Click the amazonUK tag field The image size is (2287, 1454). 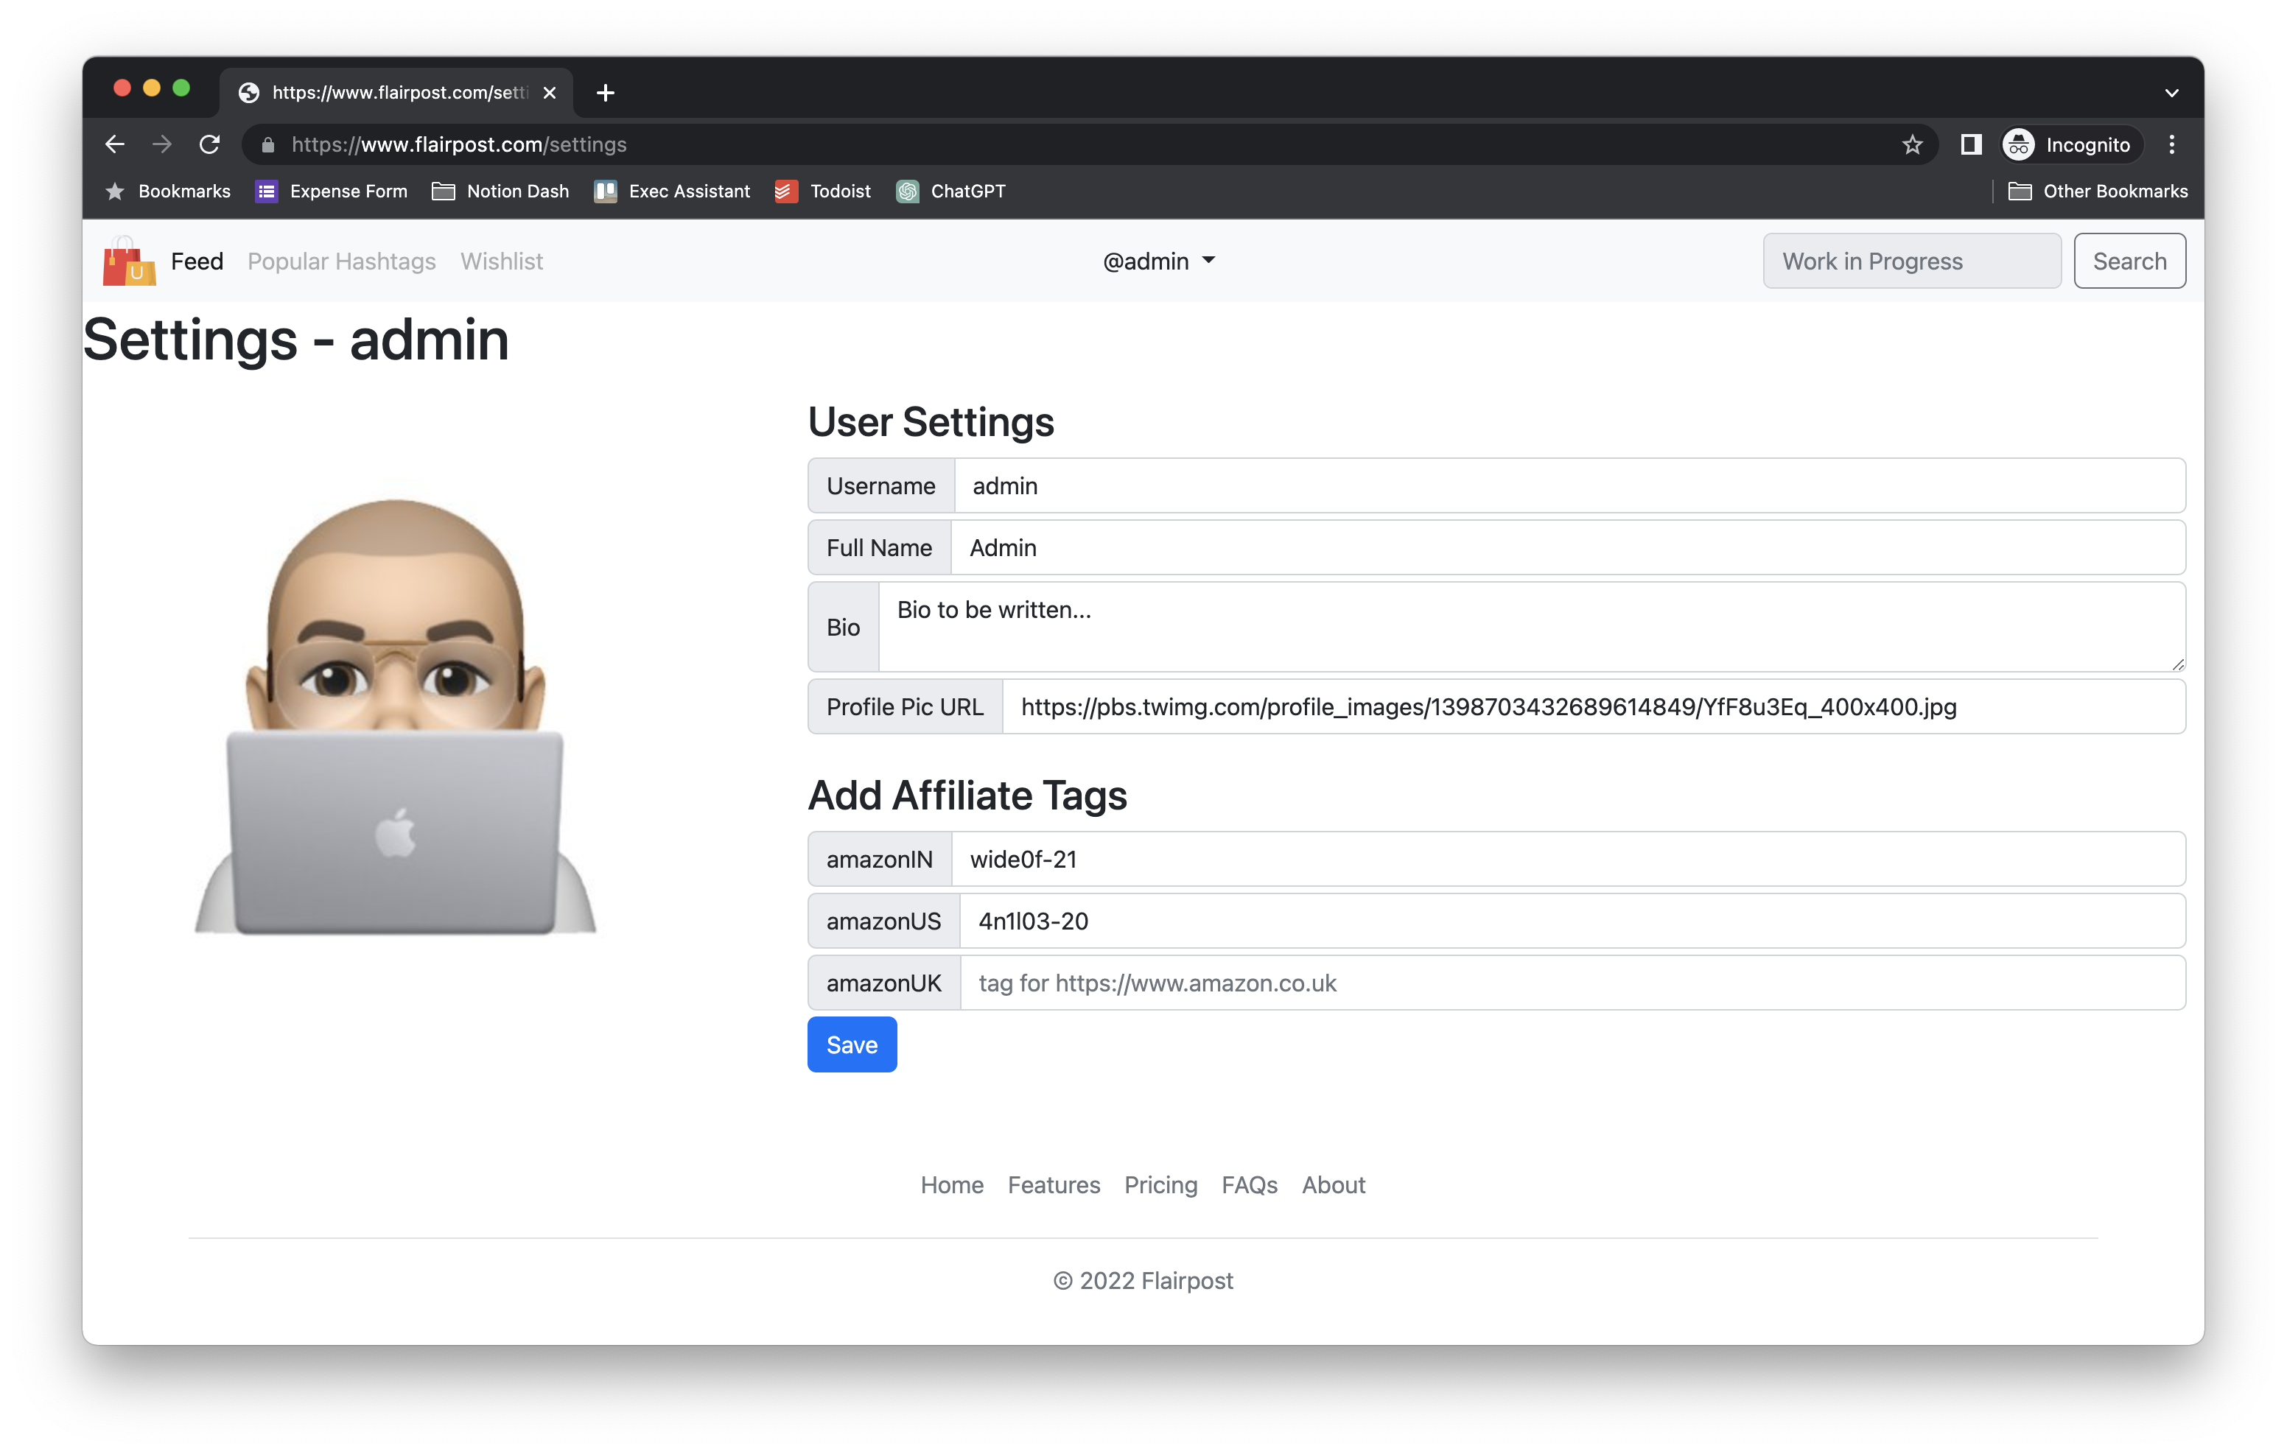pos(1573,983)
